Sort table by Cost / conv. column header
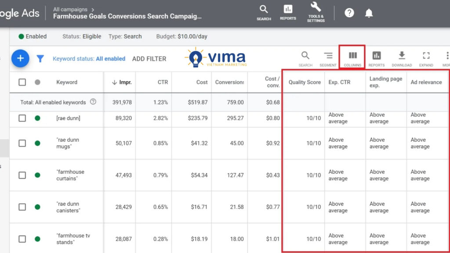Screen dimensions: 450x253 (272, 82)
